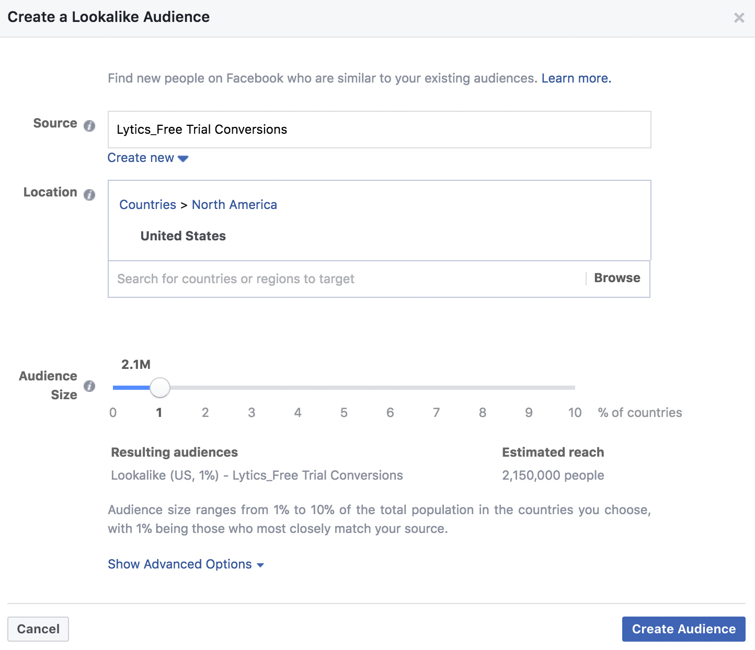Click the Audience Size info icon

click(x=89, y=386)
